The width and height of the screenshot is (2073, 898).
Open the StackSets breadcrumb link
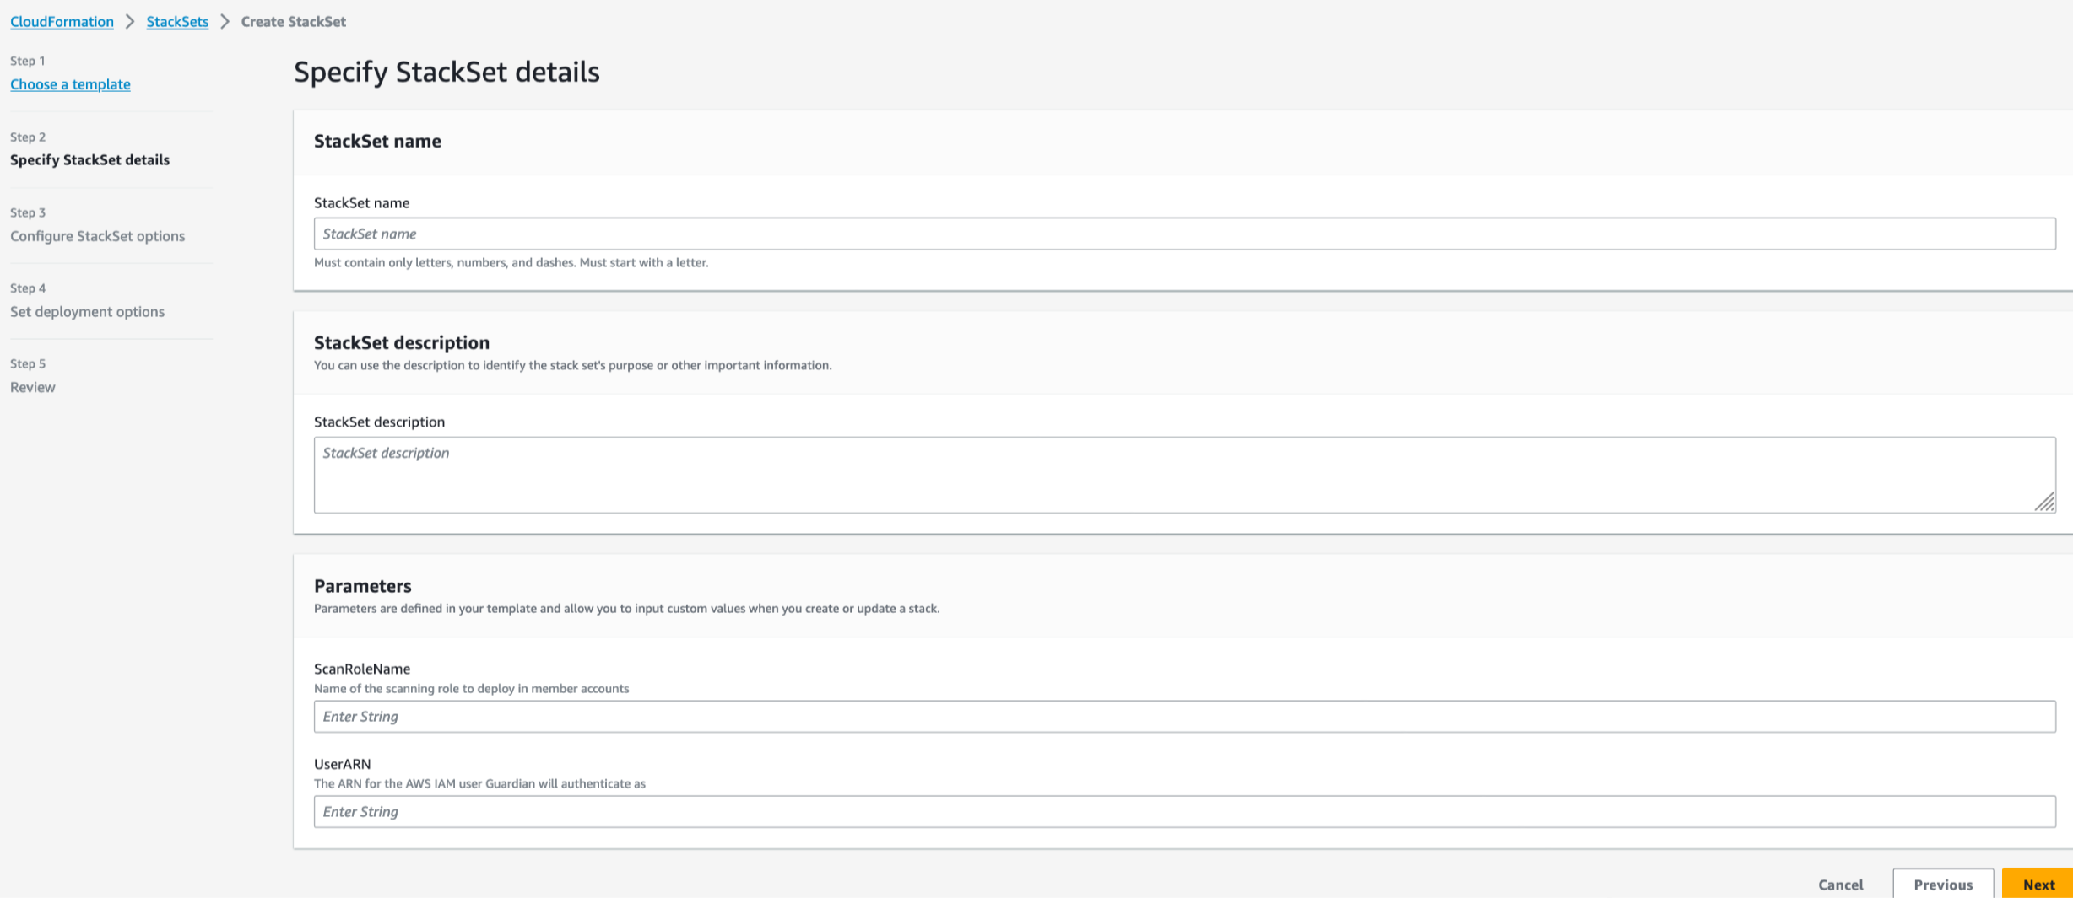(177, 22)
